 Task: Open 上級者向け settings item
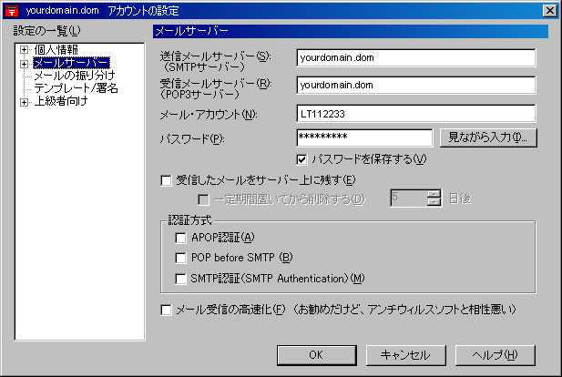[61, 101]
